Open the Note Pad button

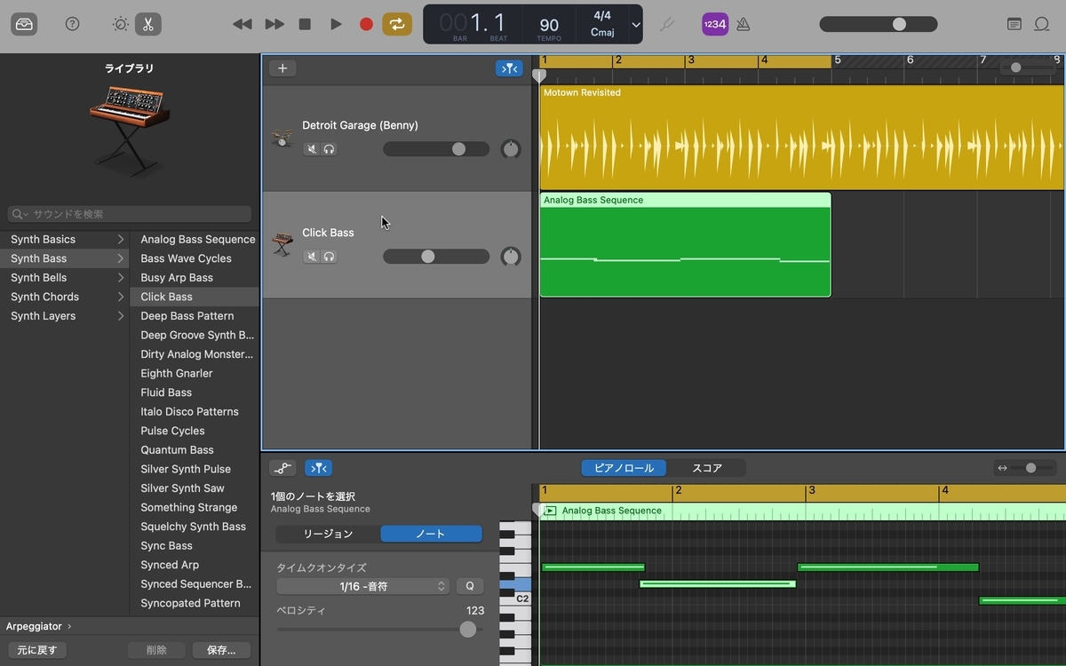1014,24
